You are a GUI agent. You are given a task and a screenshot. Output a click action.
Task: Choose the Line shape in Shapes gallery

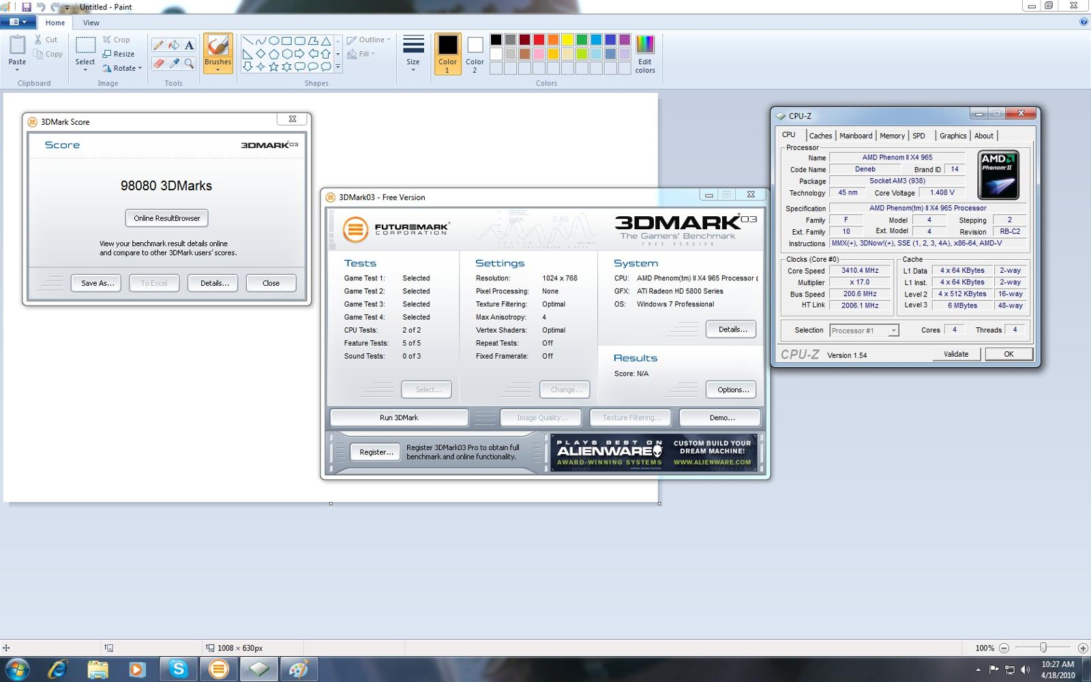[x=247, y=41]
